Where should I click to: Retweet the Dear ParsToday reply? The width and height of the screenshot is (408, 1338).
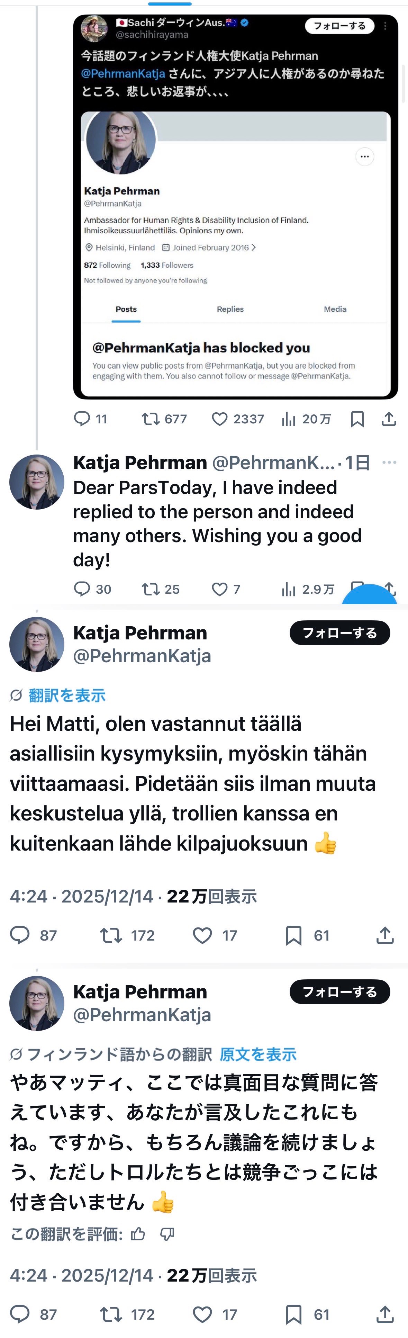(151, 589)
